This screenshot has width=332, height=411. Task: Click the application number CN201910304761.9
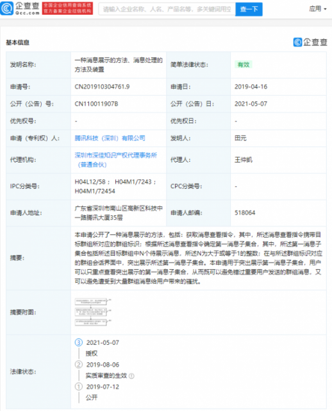pyautogui.click(x=102, y=87)
